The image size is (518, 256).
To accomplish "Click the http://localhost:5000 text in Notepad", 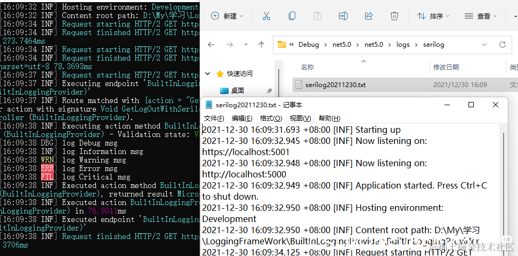I will coord(244,174).
